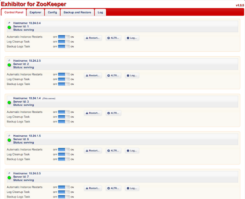Open the Log tab
The width and height of the screenshot is (245, 199).
[x=100, y=12]
